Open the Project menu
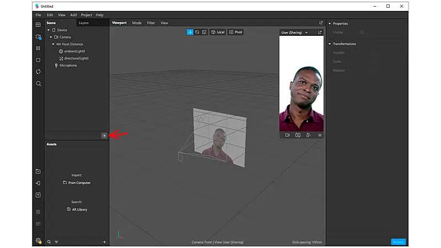The height and width of the screenshot is (248, 441). (x=86, y=15)
